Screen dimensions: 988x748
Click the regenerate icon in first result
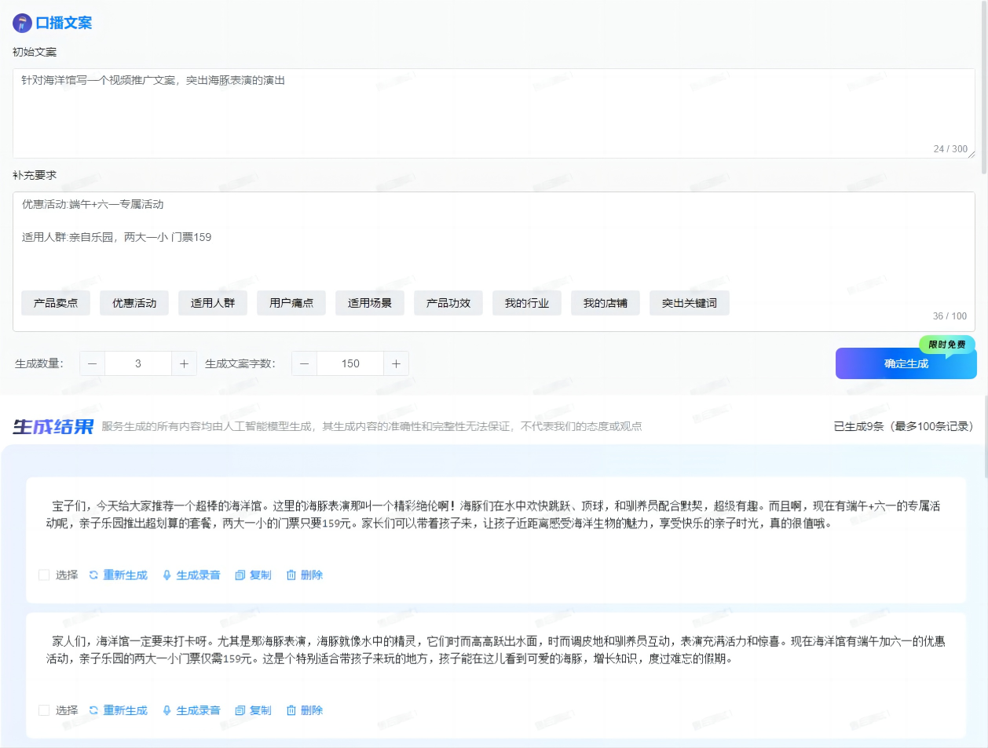pyautogui.click(x=93, y=575)
